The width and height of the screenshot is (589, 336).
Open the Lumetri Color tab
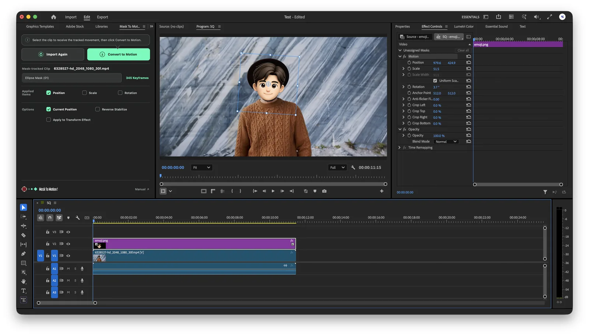(464, 26)
